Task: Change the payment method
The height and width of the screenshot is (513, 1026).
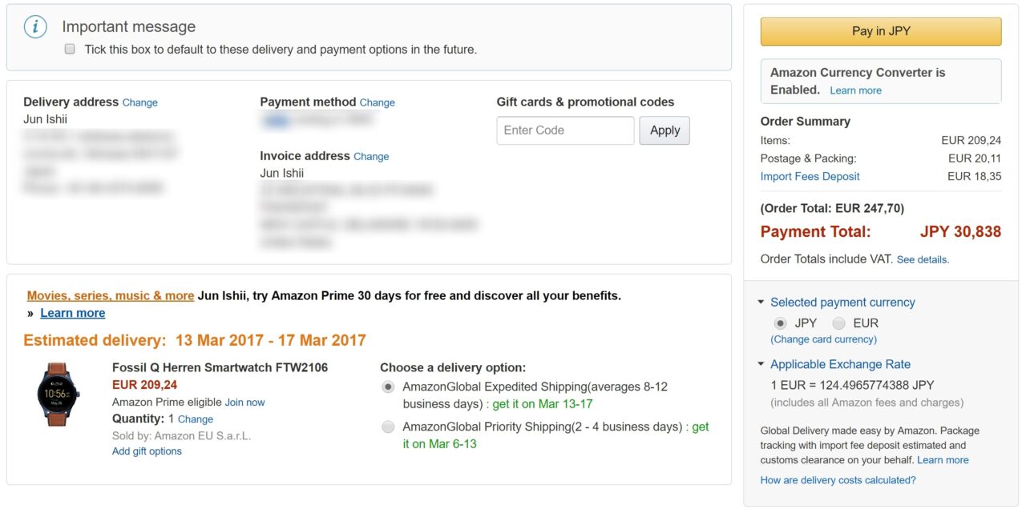Action: pyautogui.click(x=377, y=102)
